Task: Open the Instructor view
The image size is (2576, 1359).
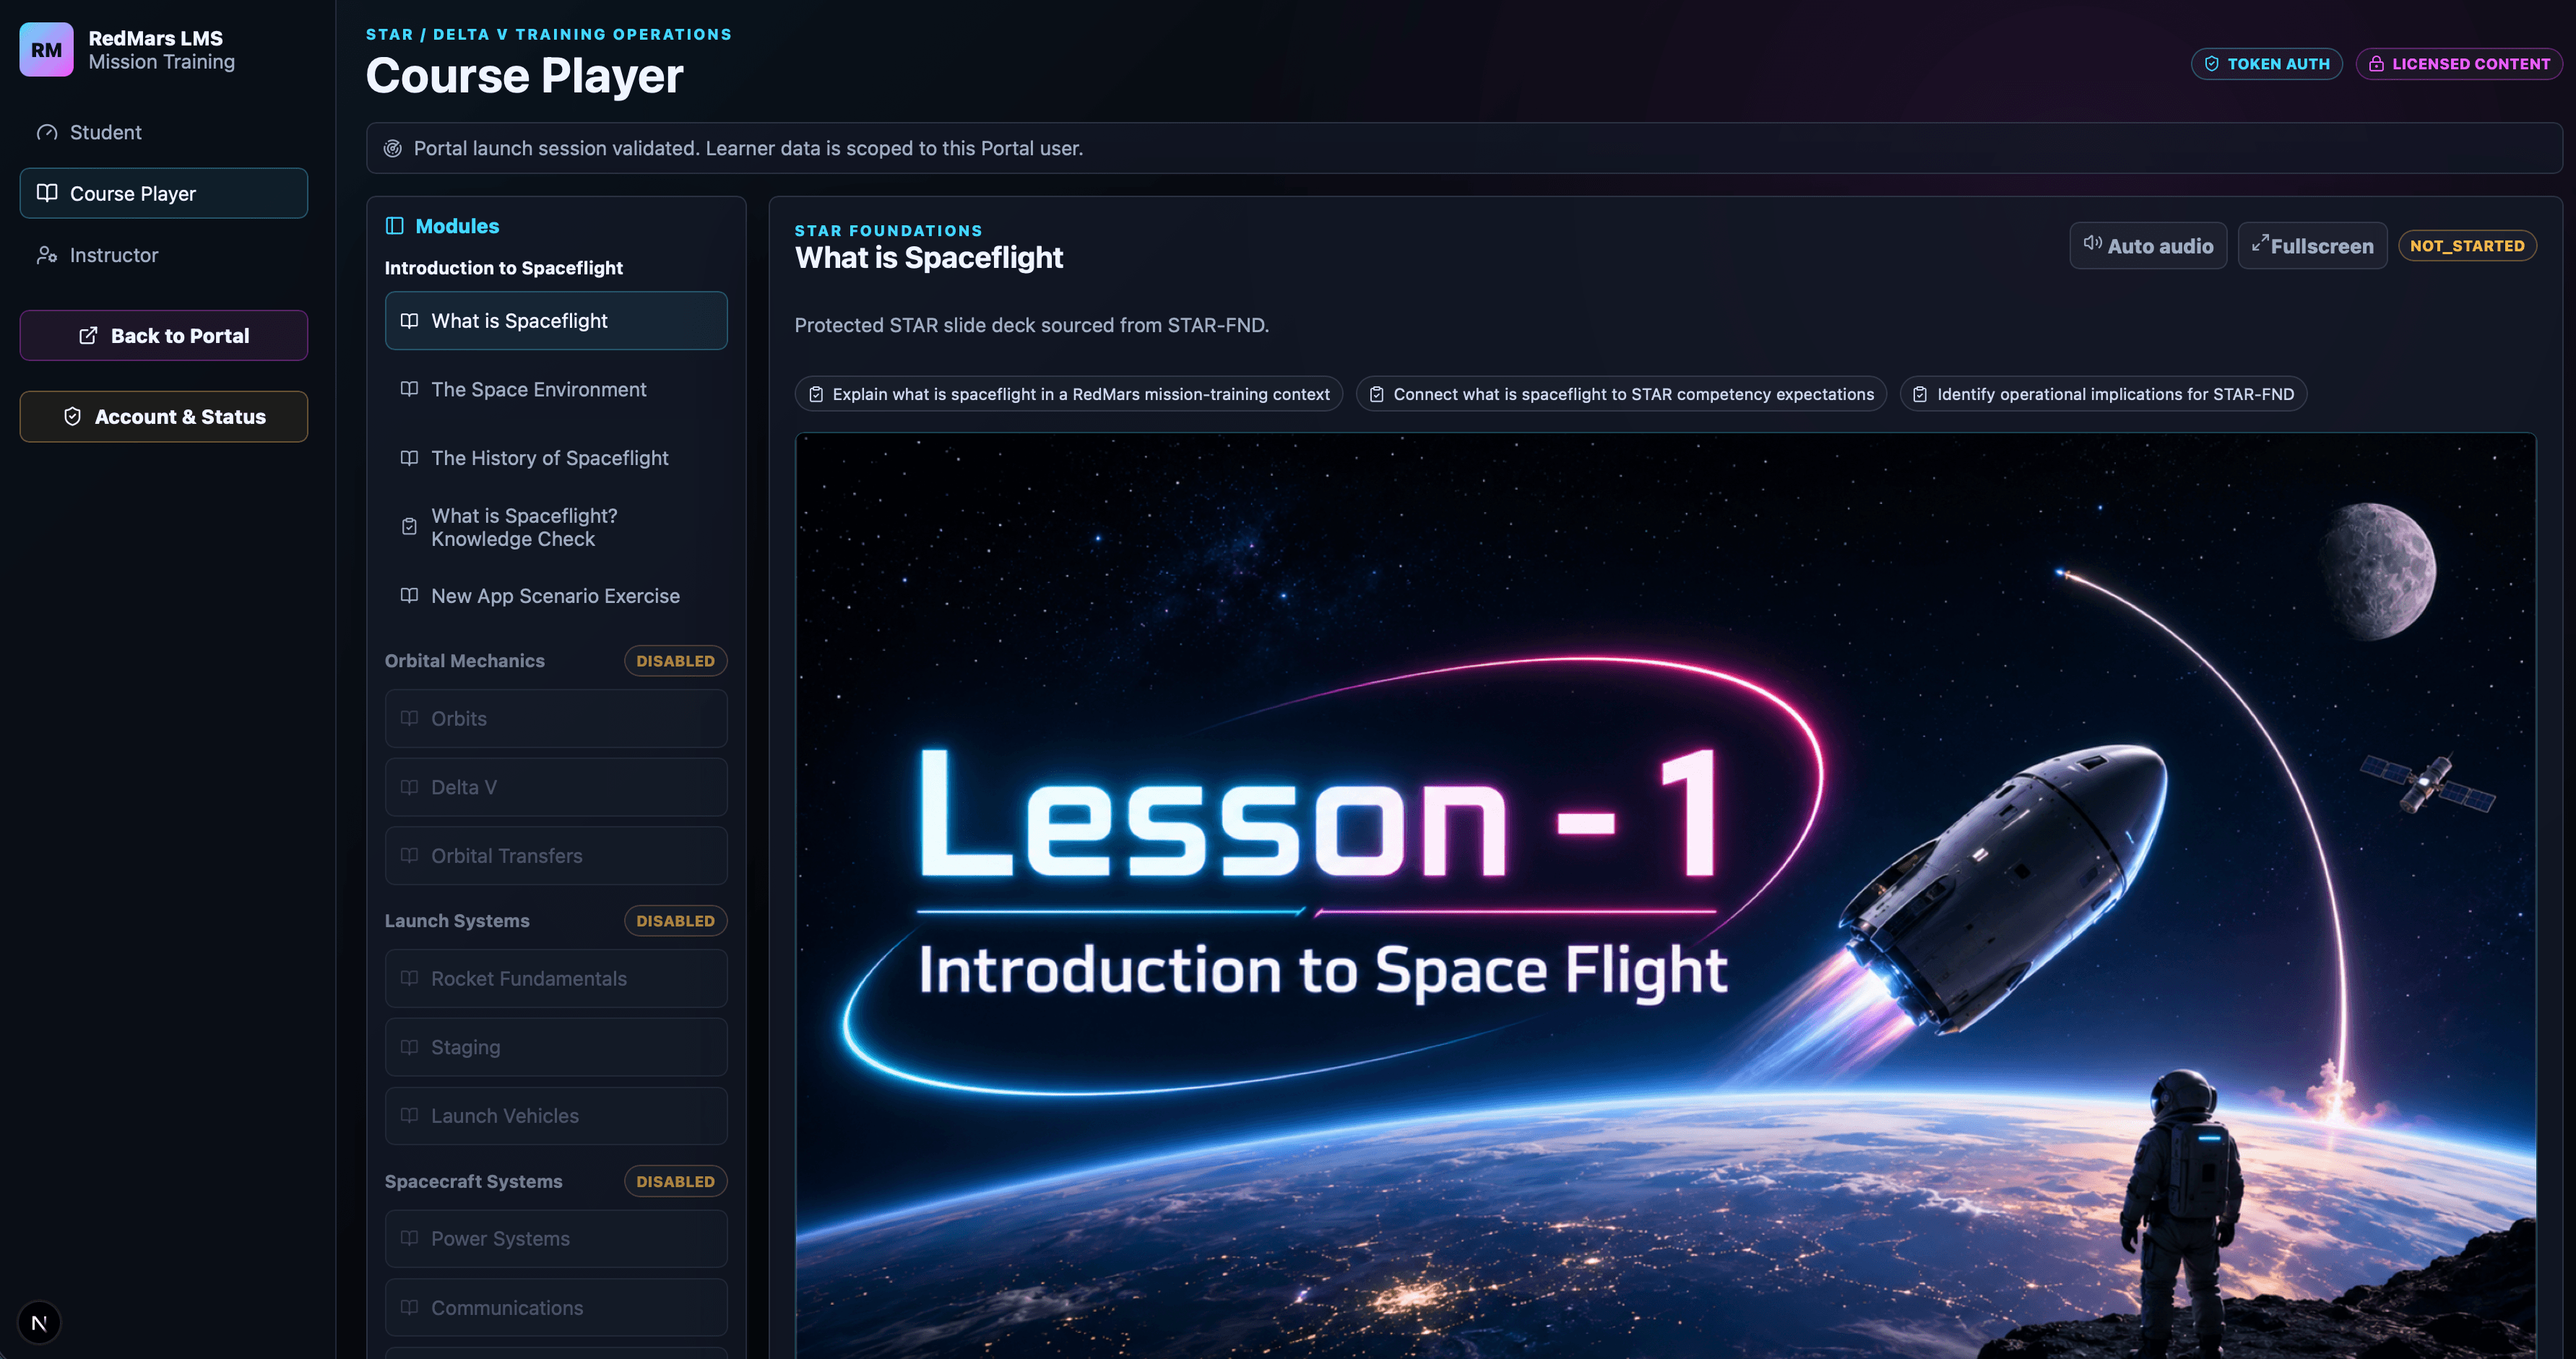Action: point(164,255)
